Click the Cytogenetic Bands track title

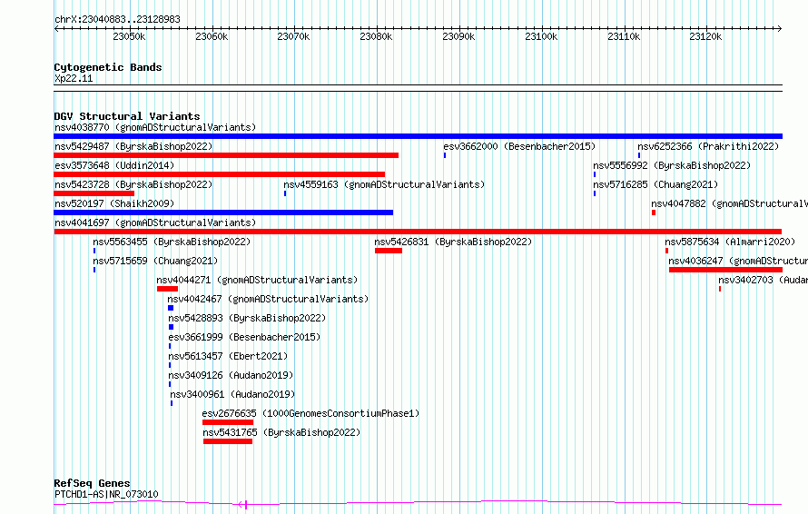click(108, 67)
